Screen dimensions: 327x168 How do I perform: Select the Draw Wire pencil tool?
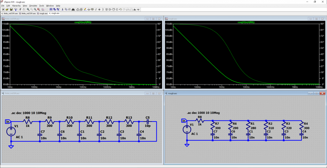click(x=85, y=10)
